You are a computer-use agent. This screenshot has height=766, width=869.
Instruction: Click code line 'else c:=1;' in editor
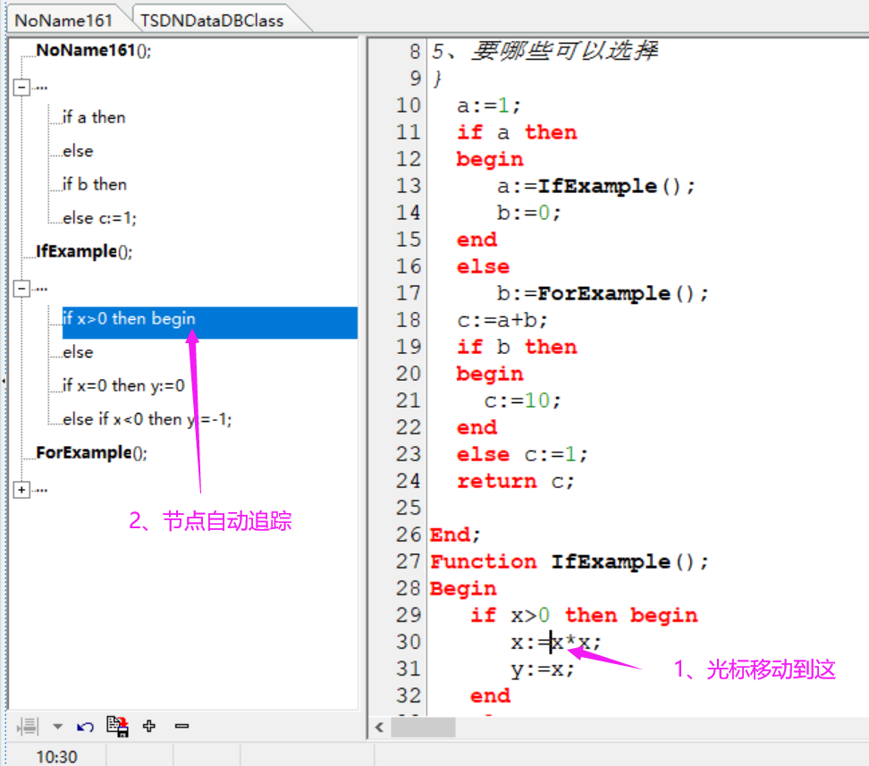[x=522, y=454]
